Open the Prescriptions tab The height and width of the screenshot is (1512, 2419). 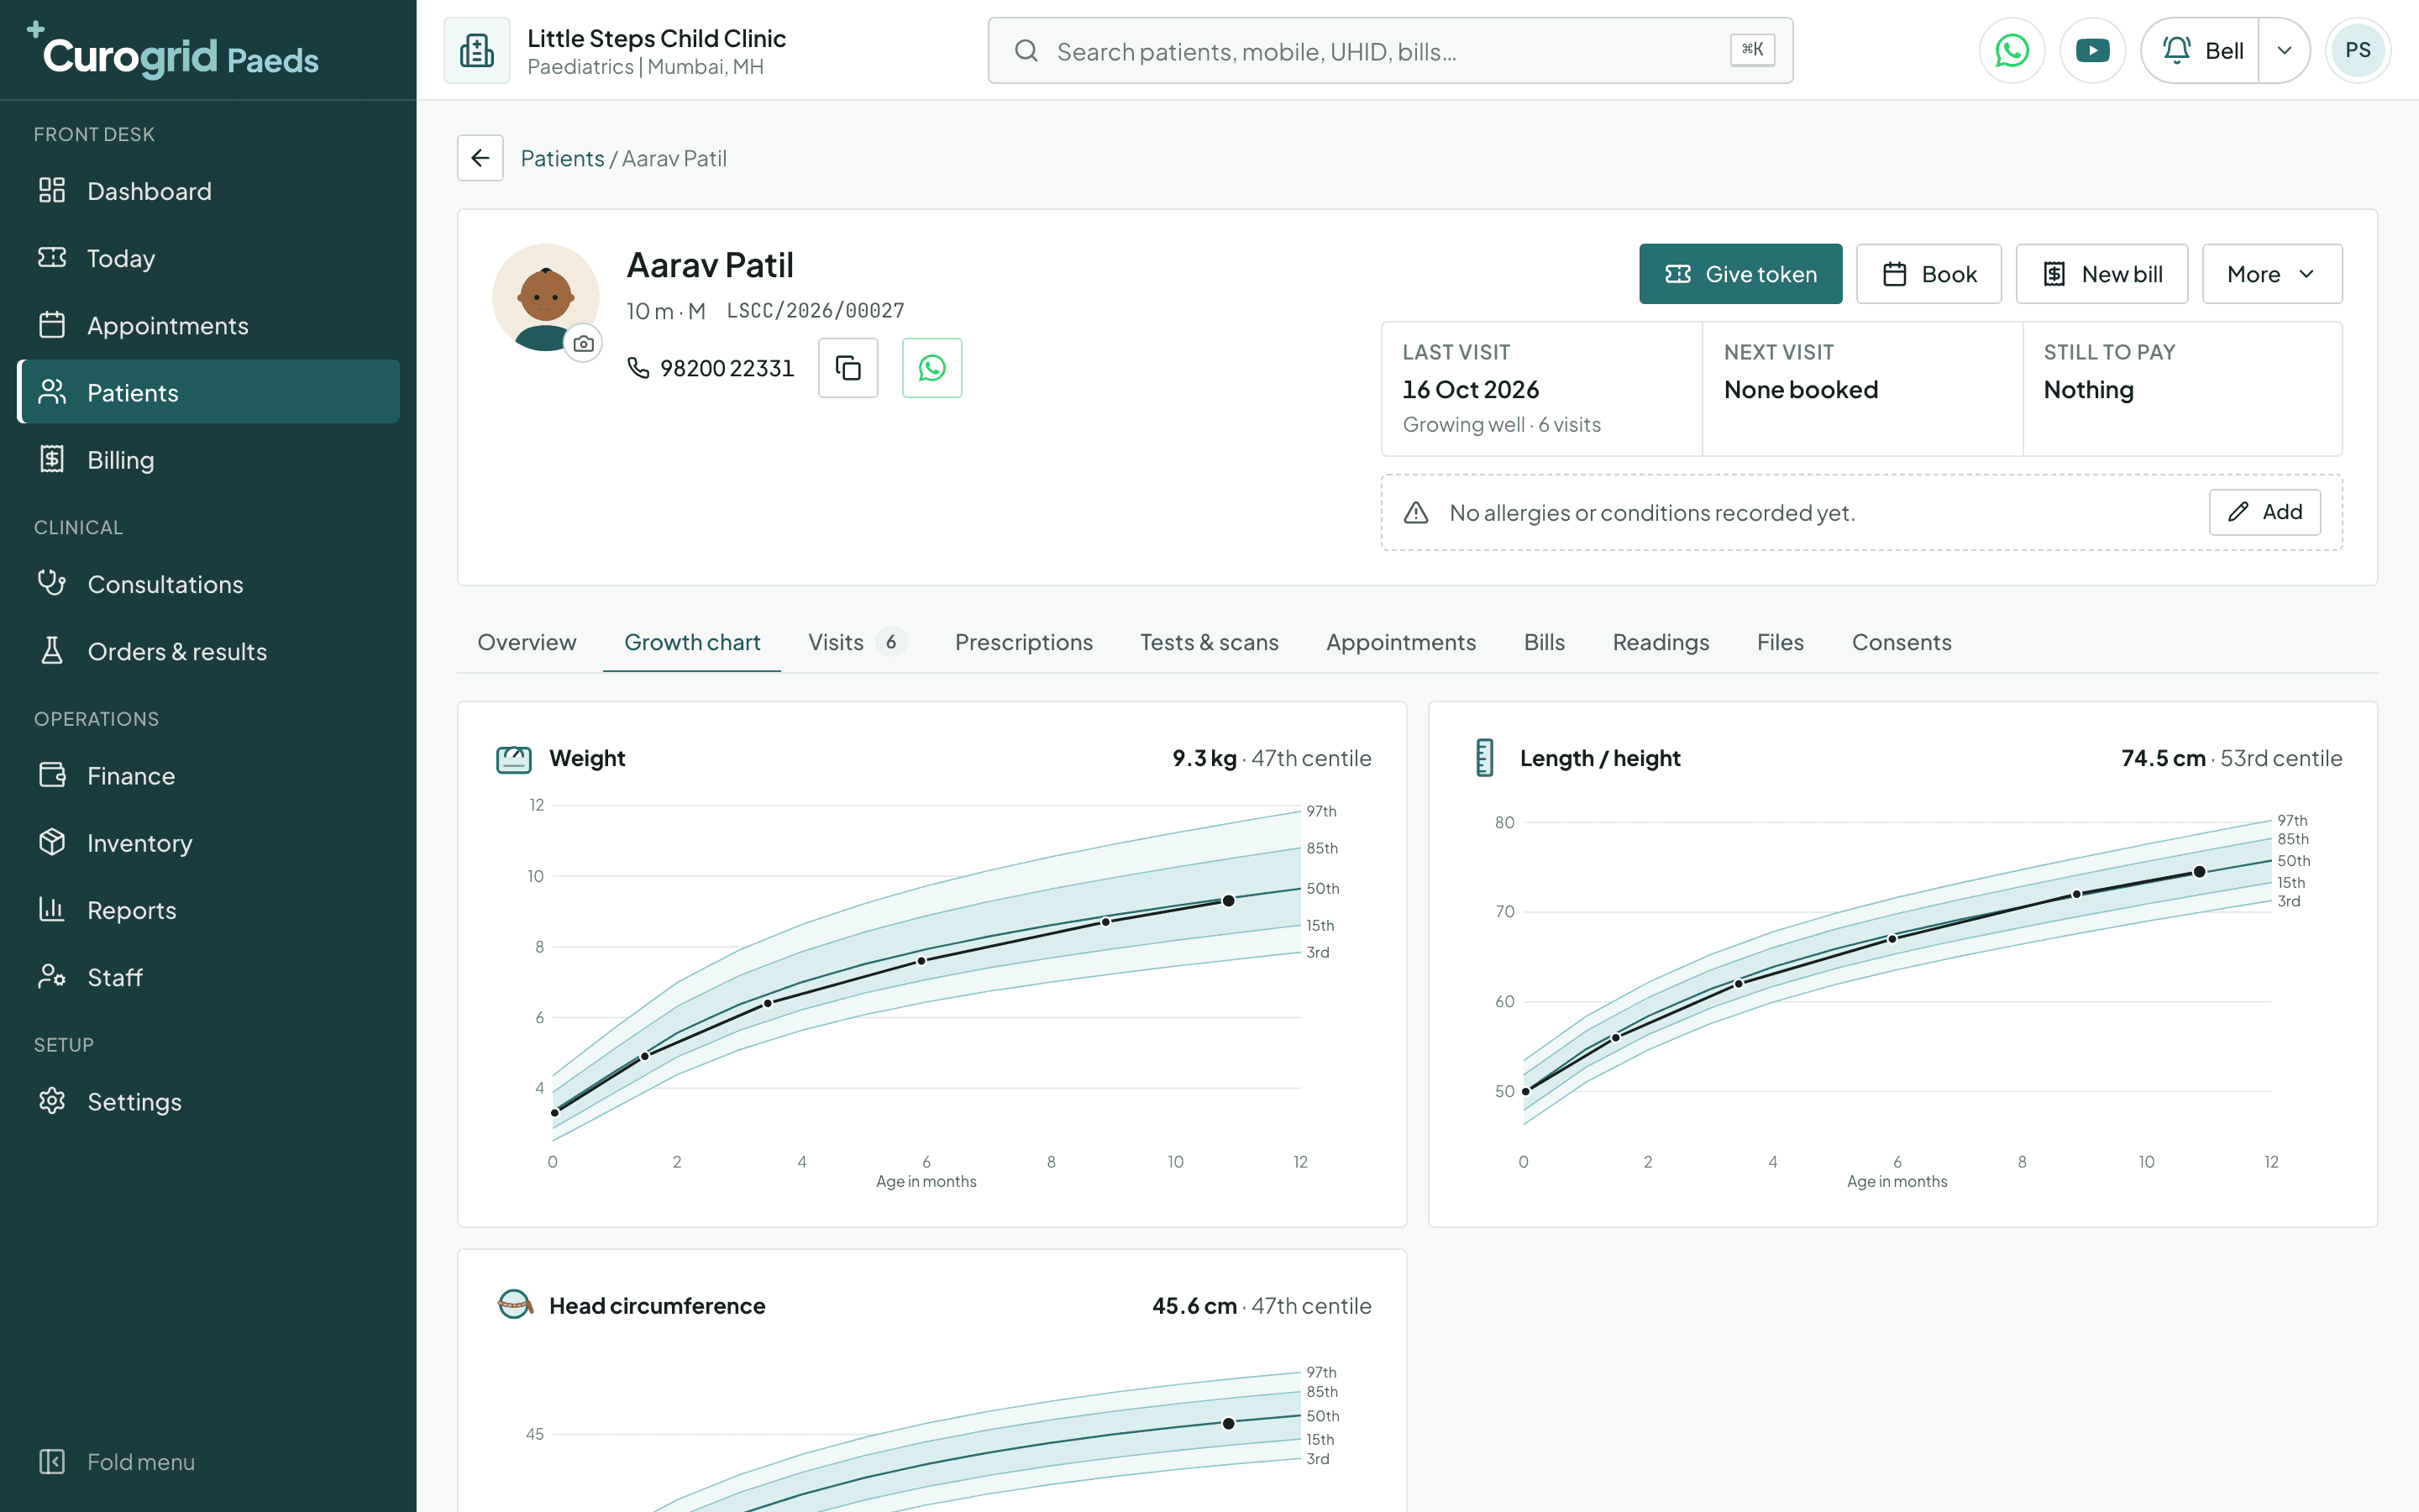(x=1024, y=642)
